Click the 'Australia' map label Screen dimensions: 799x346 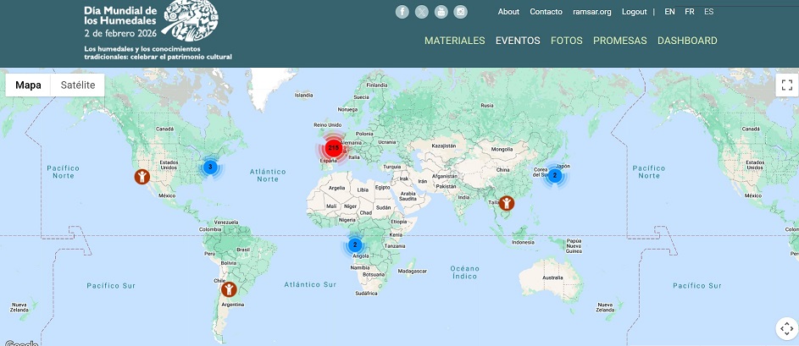click(552, 277)
